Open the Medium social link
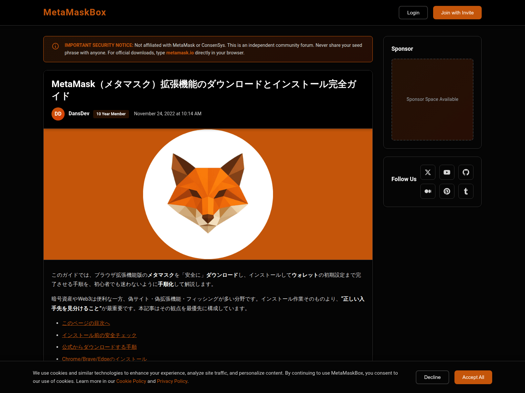525x393 pixels. pos(428,191)
